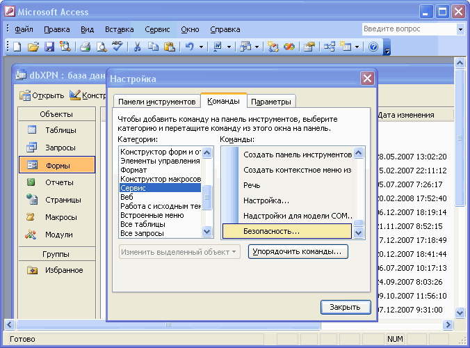Expand the Analyze dropdown arrow

click(x=257, y=47)
